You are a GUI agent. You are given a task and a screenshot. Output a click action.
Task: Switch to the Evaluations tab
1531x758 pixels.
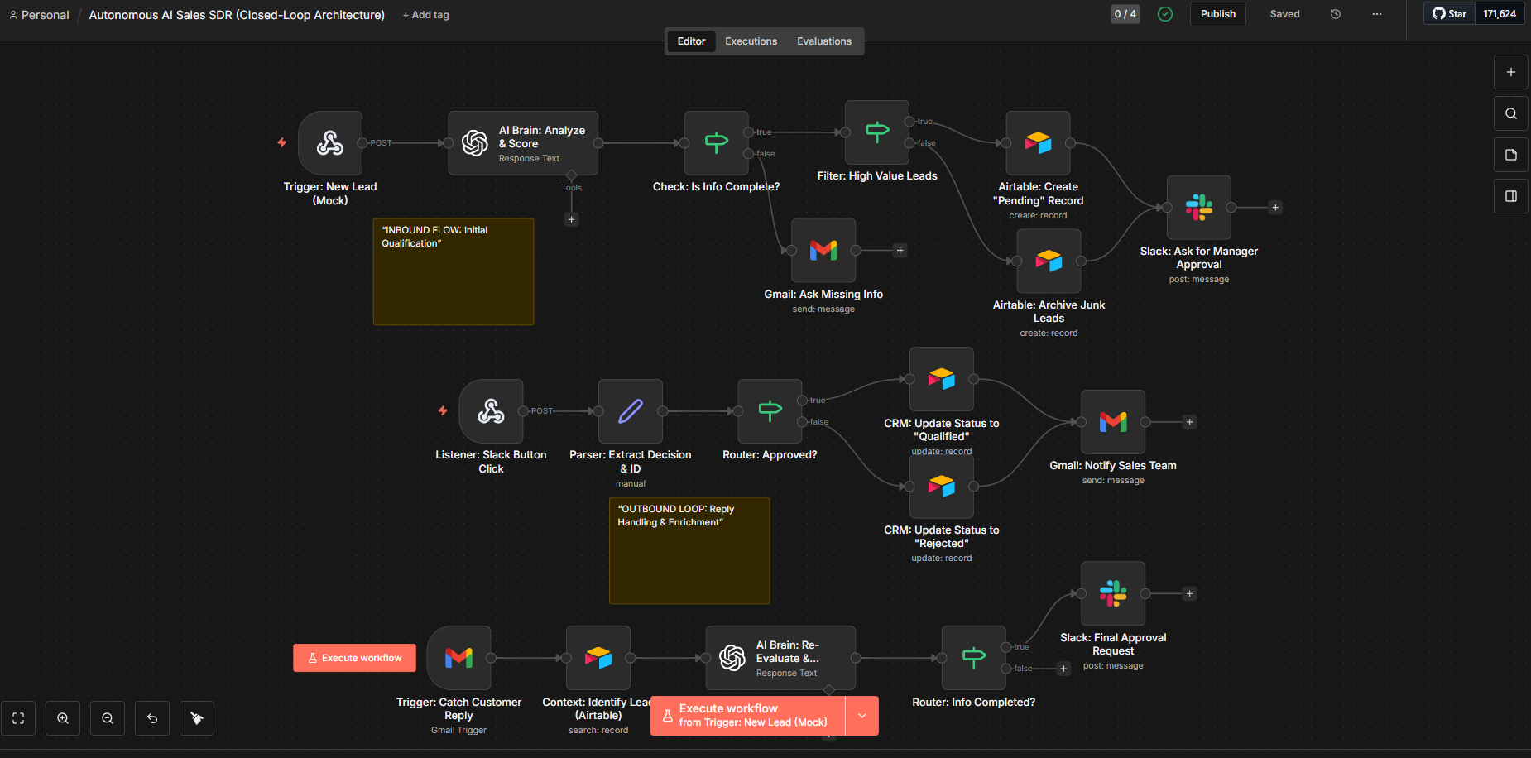(824, 41)
